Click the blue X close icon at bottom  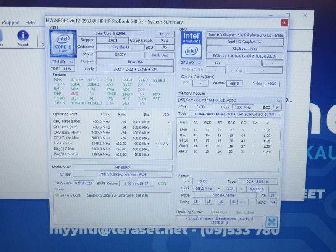(272, 222)
